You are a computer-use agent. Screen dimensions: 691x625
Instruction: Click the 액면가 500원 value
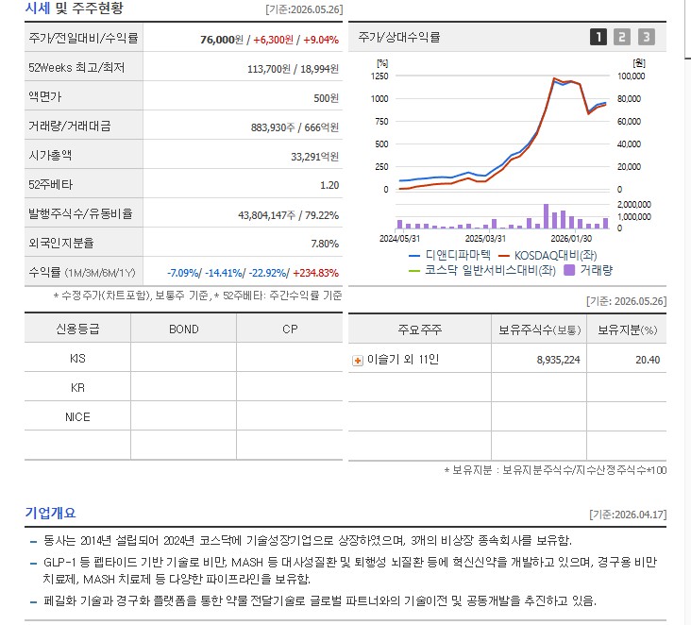(326, 98)
